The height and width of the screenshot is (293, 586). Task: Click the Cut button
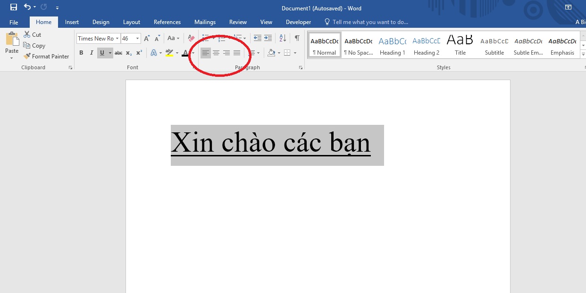32,35
